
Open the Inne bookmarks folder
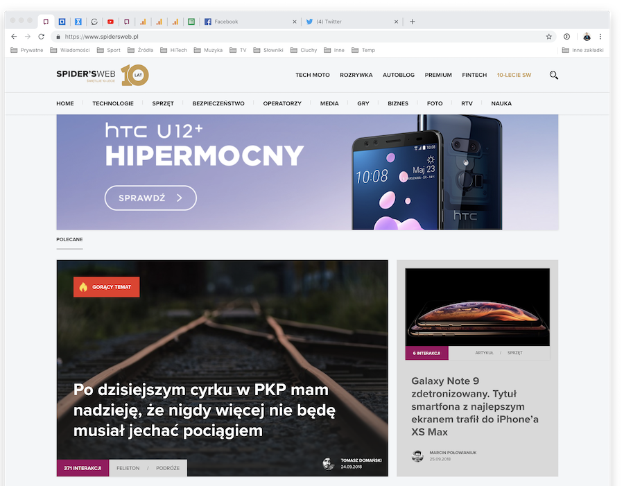pyautogui.click(x=334, y=50)
